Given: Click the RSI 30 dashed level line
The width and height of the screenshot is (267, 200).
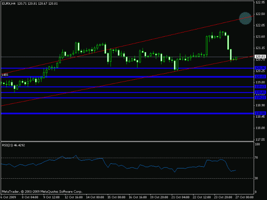Looking at the screenshot, I should pos(127,178).
